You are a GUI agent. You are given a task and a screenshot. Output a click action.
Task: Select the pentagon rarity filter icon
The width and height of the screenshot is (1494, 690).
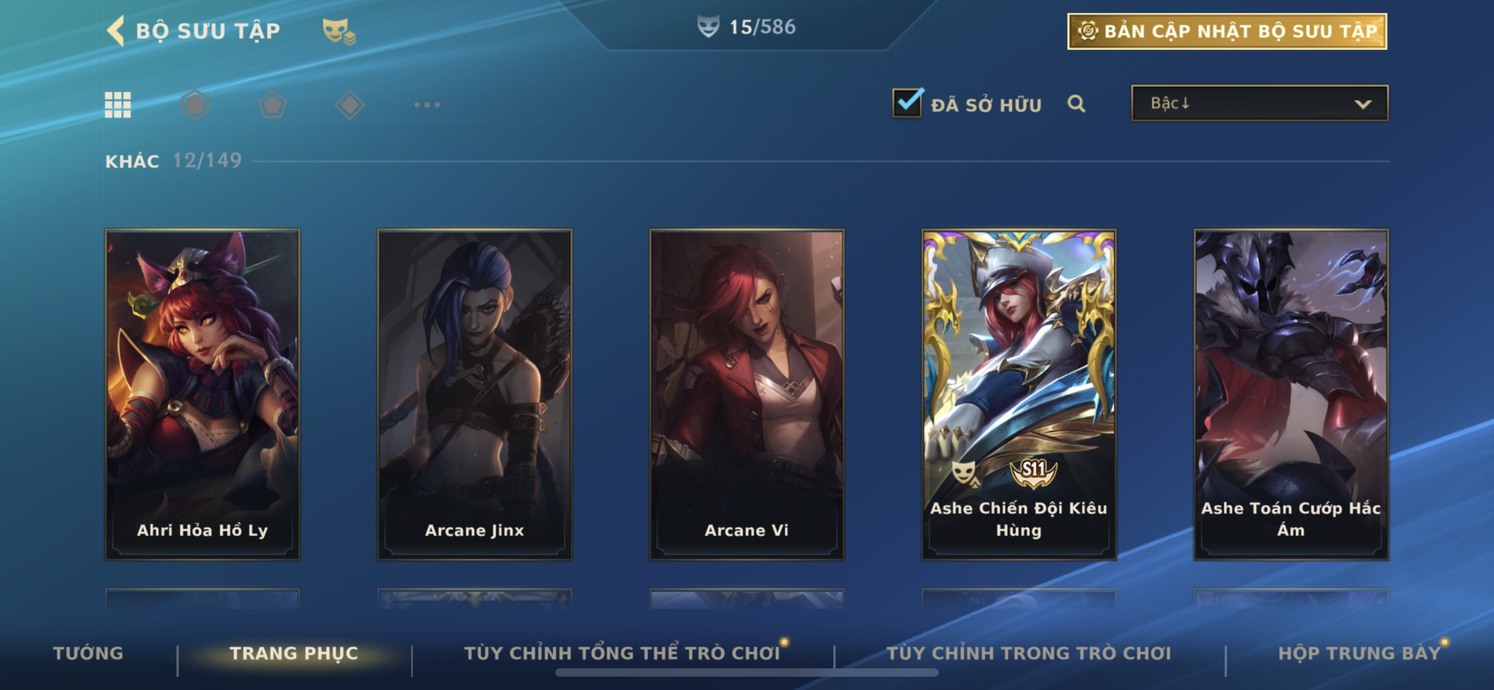click(x=272, y=105)
